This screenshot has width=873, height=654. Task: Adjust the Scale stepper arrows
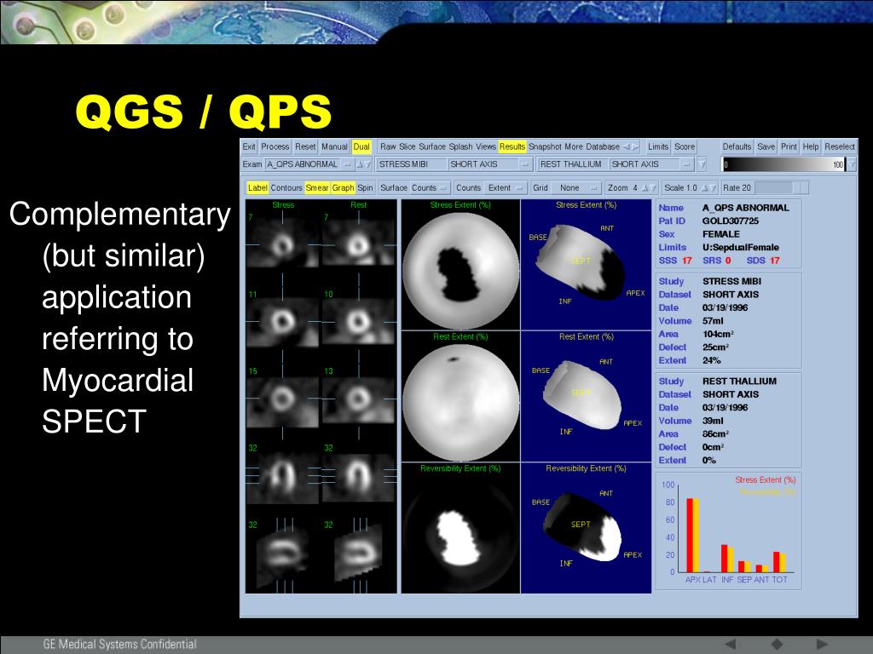pyautogui.click(x=708, y=188)
